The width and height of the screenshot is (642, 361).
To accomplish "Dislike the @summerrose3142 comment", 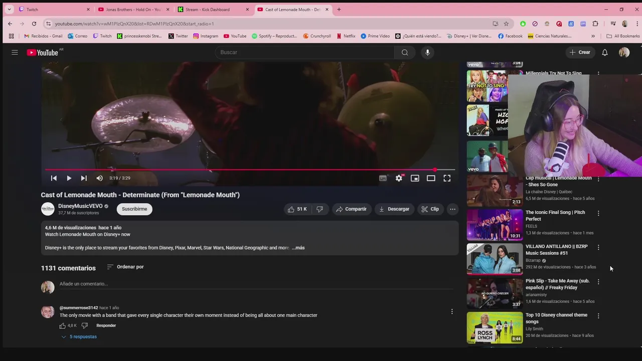I will tap(84, 325).
